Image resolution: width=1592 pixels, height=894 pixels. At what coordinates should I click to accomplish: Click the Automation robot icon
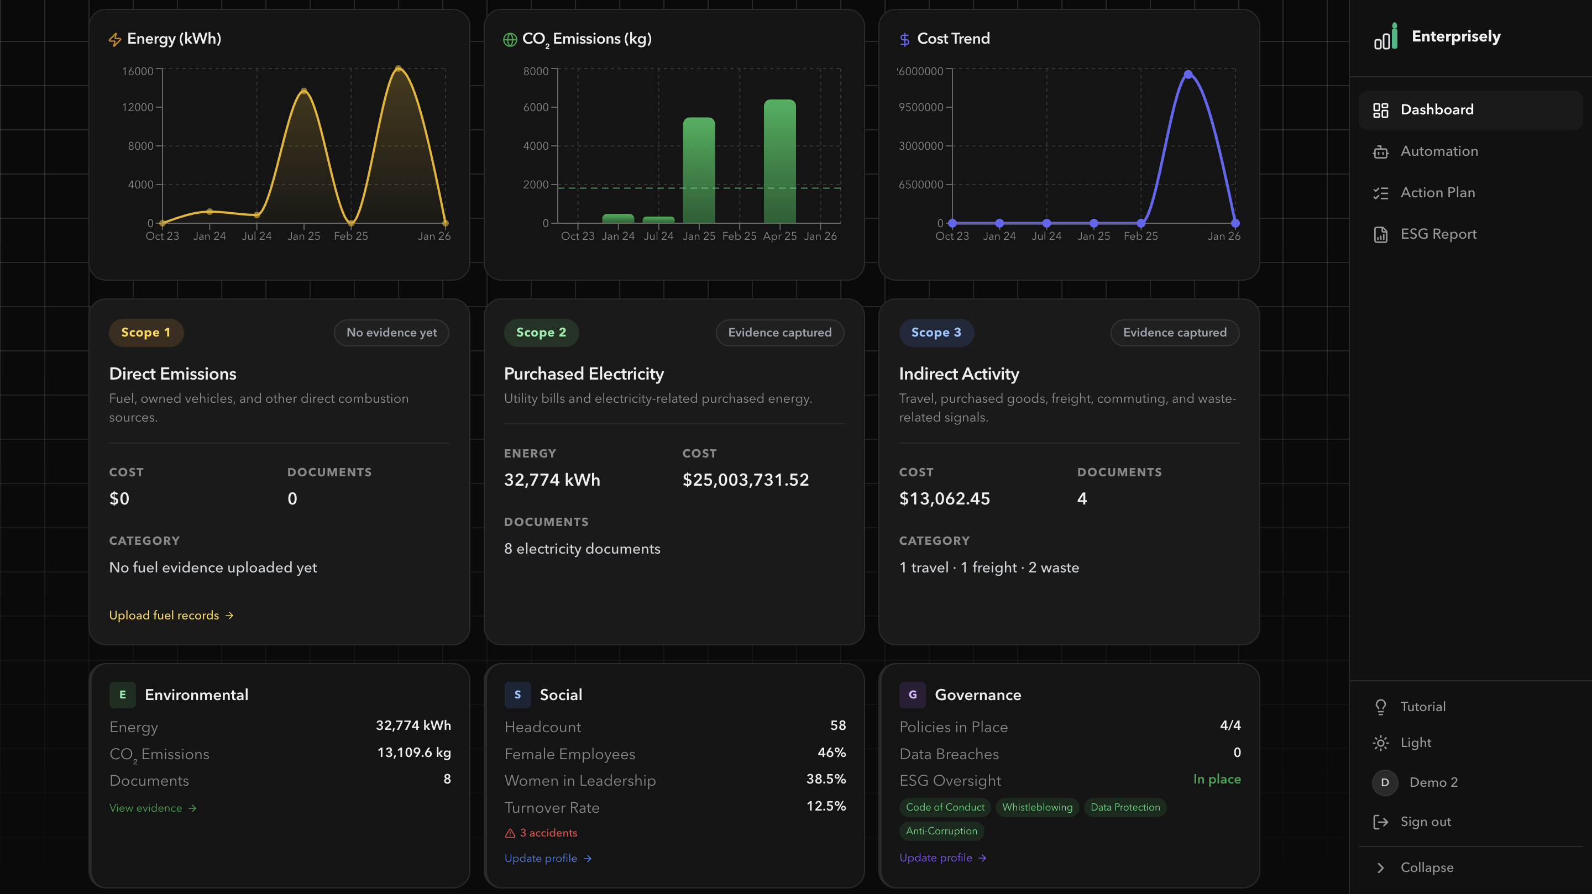pyautogui.click(x=1380, y=151)
